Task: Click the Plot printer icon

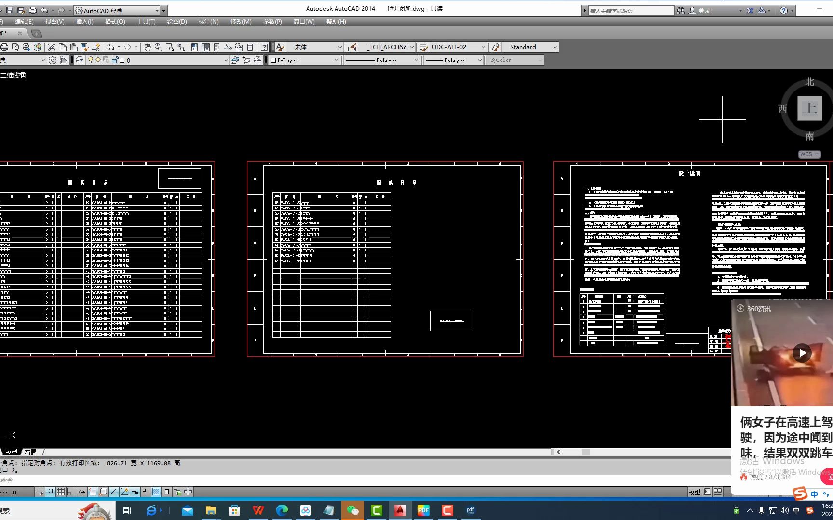Action: click(x=4, y=47)
